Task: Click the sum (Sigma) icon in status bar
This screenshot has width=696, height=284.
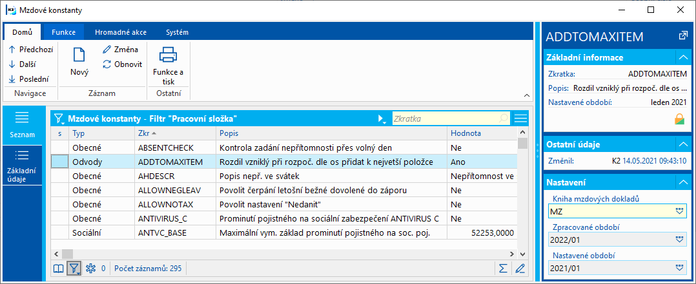Action: click(x=504, y=268)
